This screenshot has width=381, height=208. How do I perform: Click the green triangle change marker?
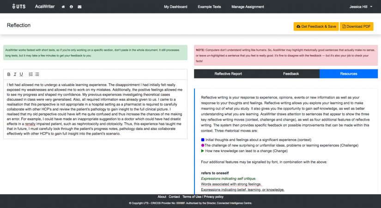coord(203,151)
